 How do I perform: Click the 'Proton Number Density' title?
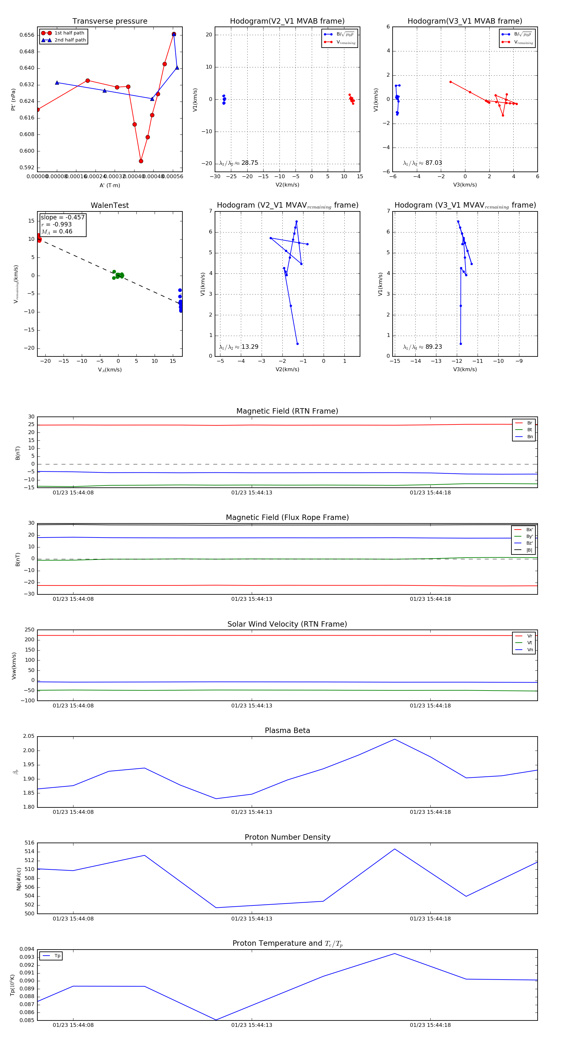tap(287, 837)
